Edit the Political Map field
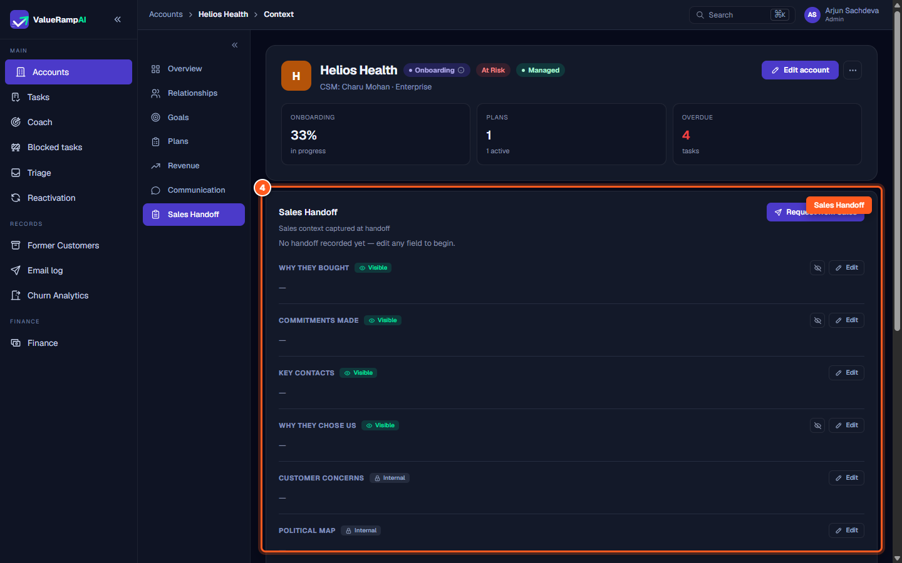Screen dimensions: 902x563 (x=847, y=530)
